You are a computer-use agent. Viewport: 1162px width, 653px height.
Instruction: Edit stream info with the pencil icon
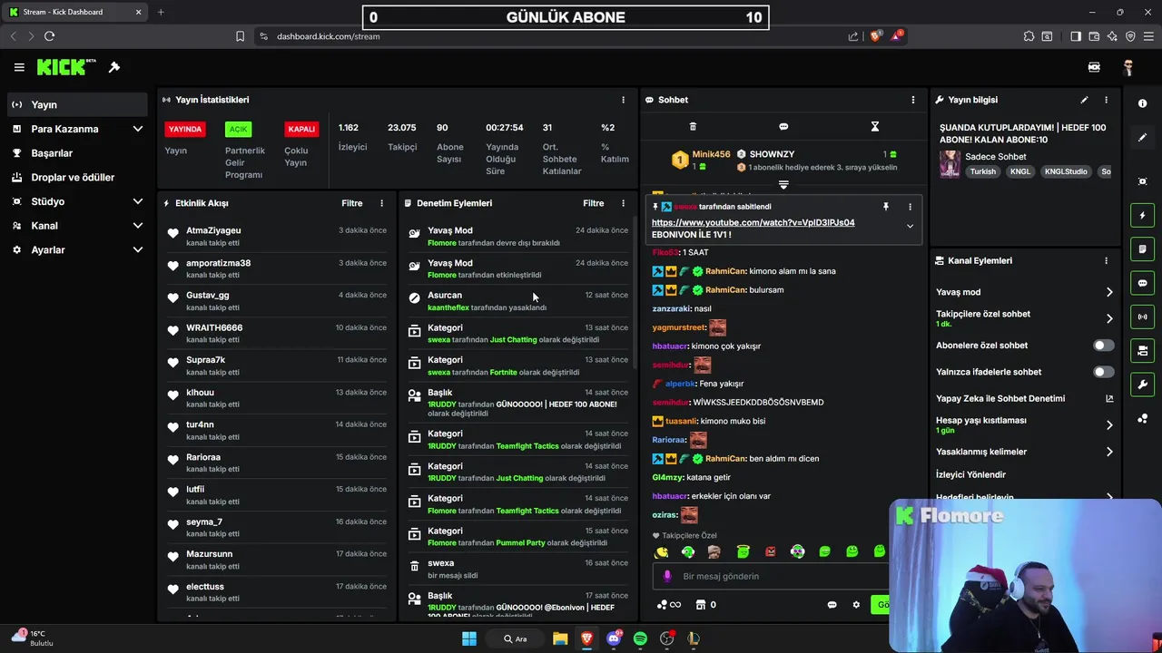(1084, 100)
